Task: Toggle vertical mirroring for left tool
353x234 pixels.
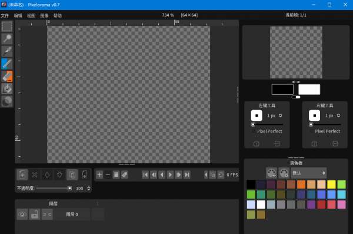Action: tap(277, 144)
